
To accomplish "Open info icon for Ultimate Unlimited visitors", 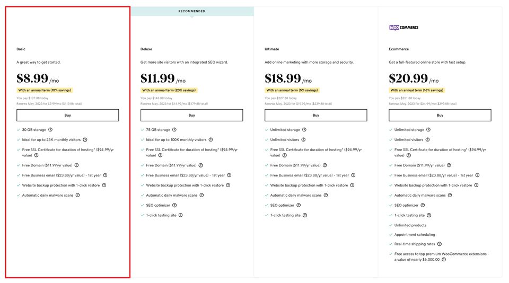I will [304, 140].
